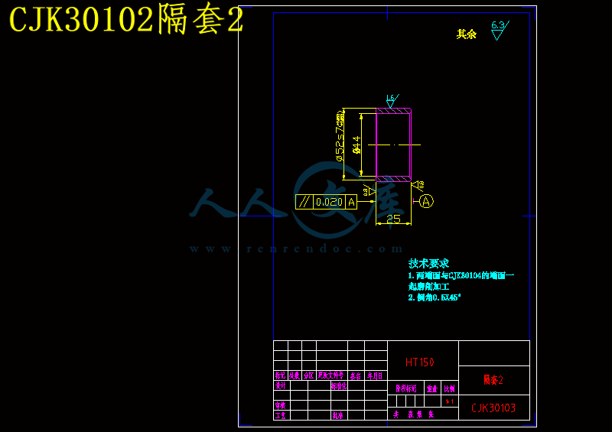Click the scale value '1:1'
This screenshot has width=612, height=432.
tap(450, 401)
